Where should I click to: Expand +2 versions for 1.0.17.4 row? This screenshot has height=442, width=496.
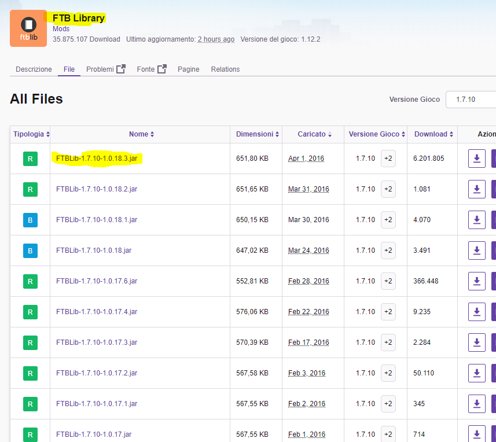[x=388, y=312]
